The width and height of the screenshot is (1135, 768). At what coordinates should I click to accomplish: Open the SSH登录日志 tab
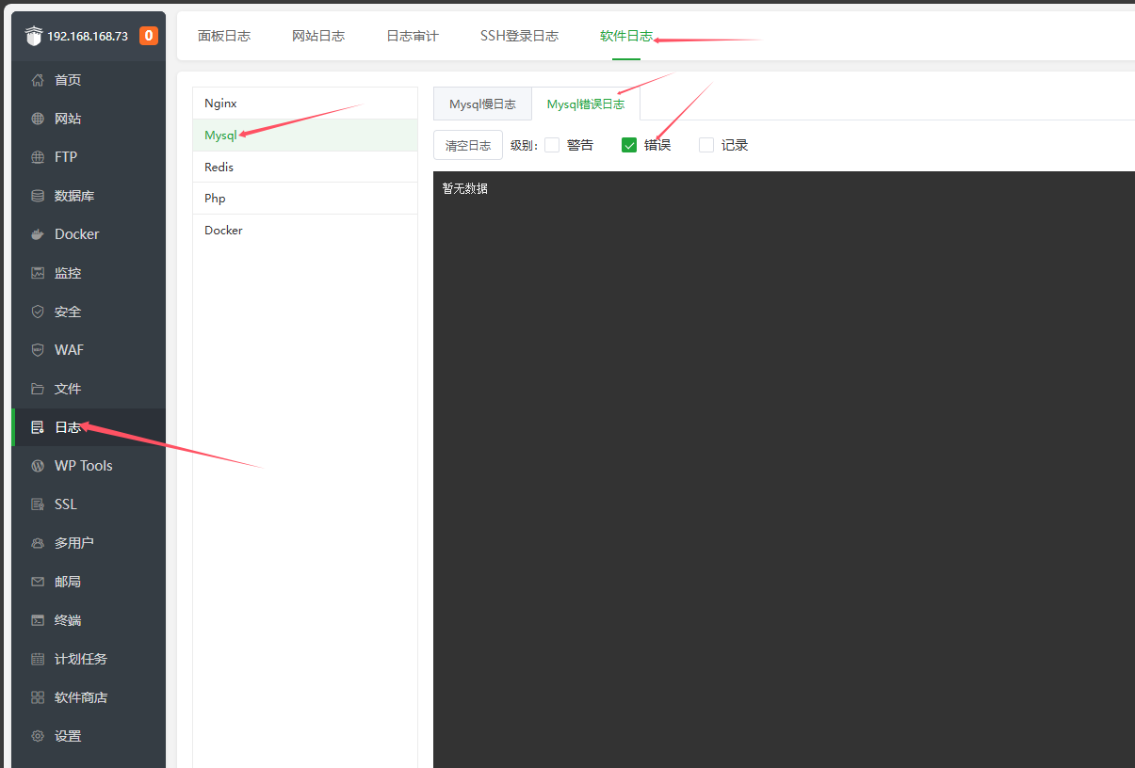point(519,36)
